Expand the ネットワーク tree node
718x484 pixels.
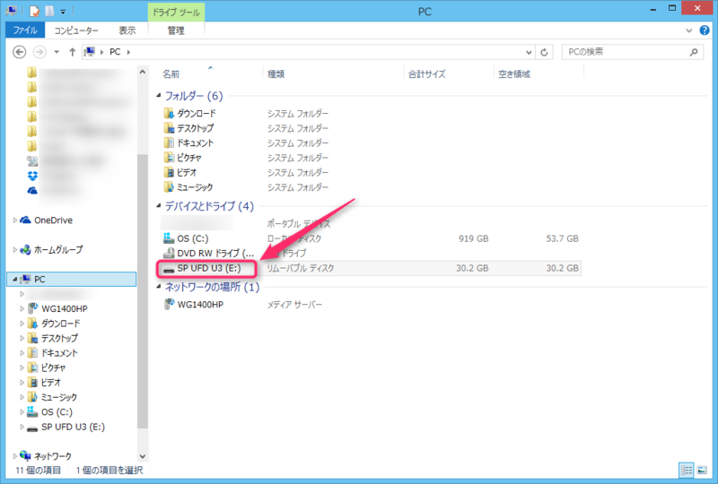[x=14, y=456]
